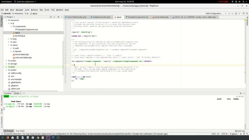Open the TODO tool window button
249x140 pixels.
[x=20, y=131]
